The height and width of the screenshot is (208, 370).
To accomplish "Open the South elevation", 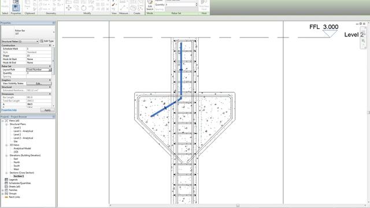I will (17, 166).
